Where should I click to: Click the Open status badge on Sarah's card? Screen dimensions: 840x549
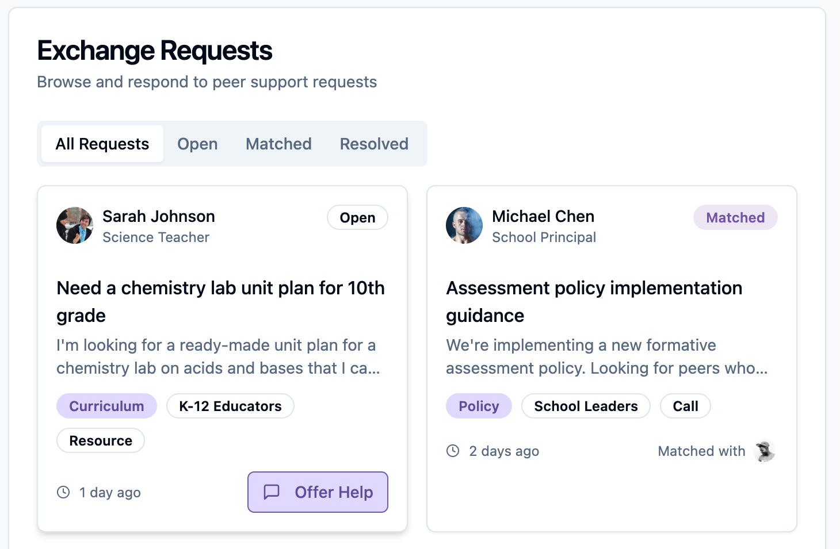click(357, 217)
